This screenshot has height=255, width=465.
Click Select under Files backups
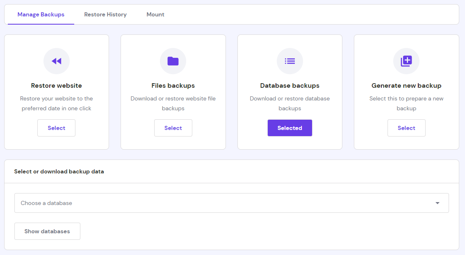click(x=173, y=127)
